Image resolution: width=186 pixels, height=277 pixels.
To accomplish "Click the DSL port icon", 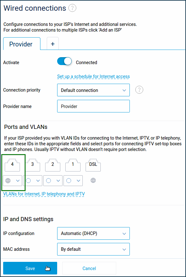I will tap(93, 164).
